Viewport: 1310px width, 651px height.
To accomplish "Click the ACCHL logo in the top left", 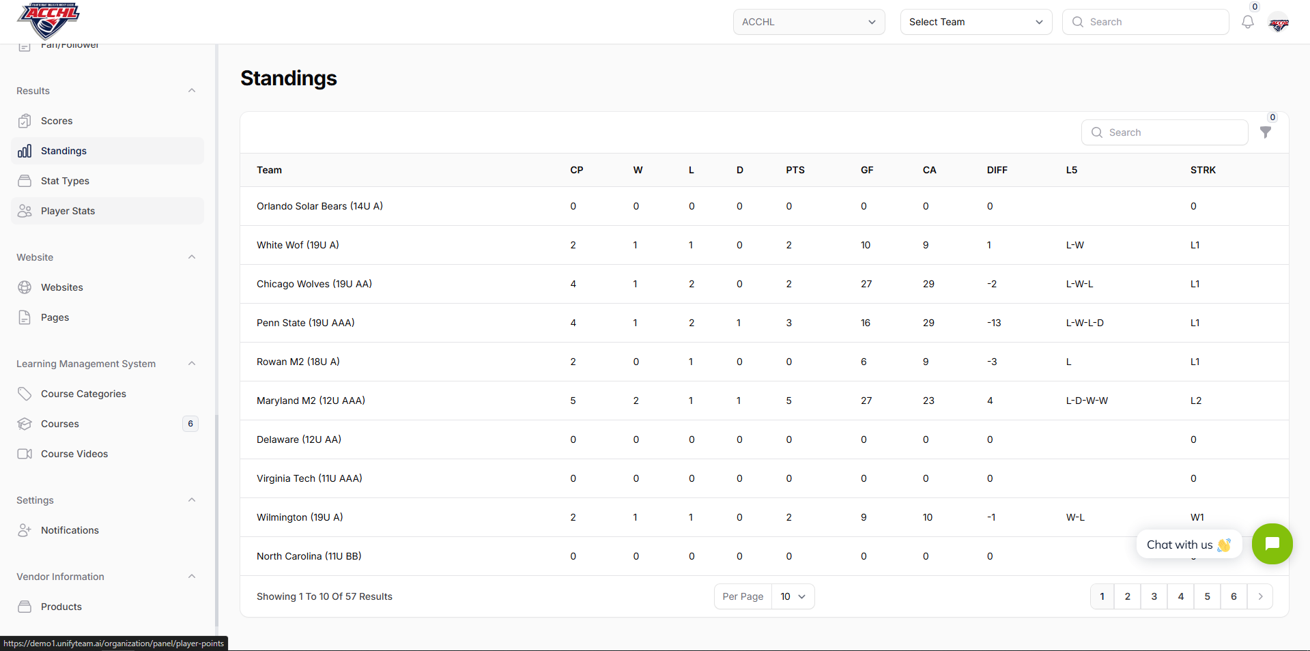I will tap(47, 20).
